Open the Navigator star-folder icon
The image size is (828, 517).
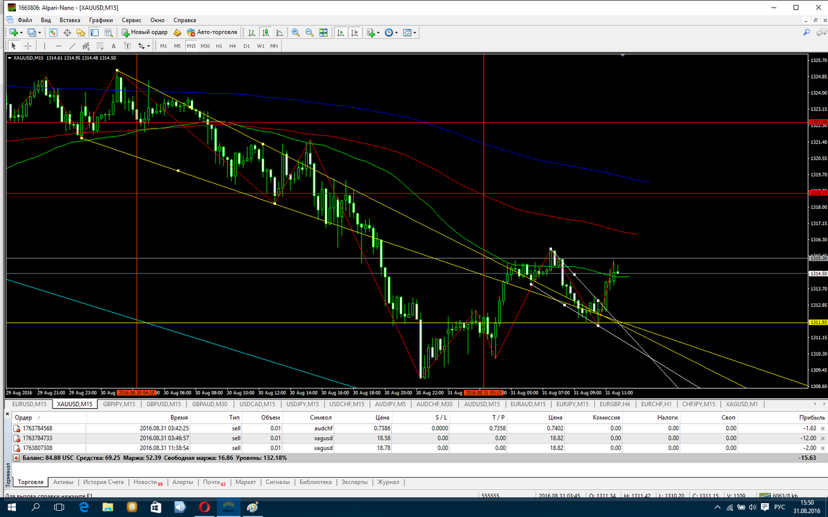[x=80, y=32]
